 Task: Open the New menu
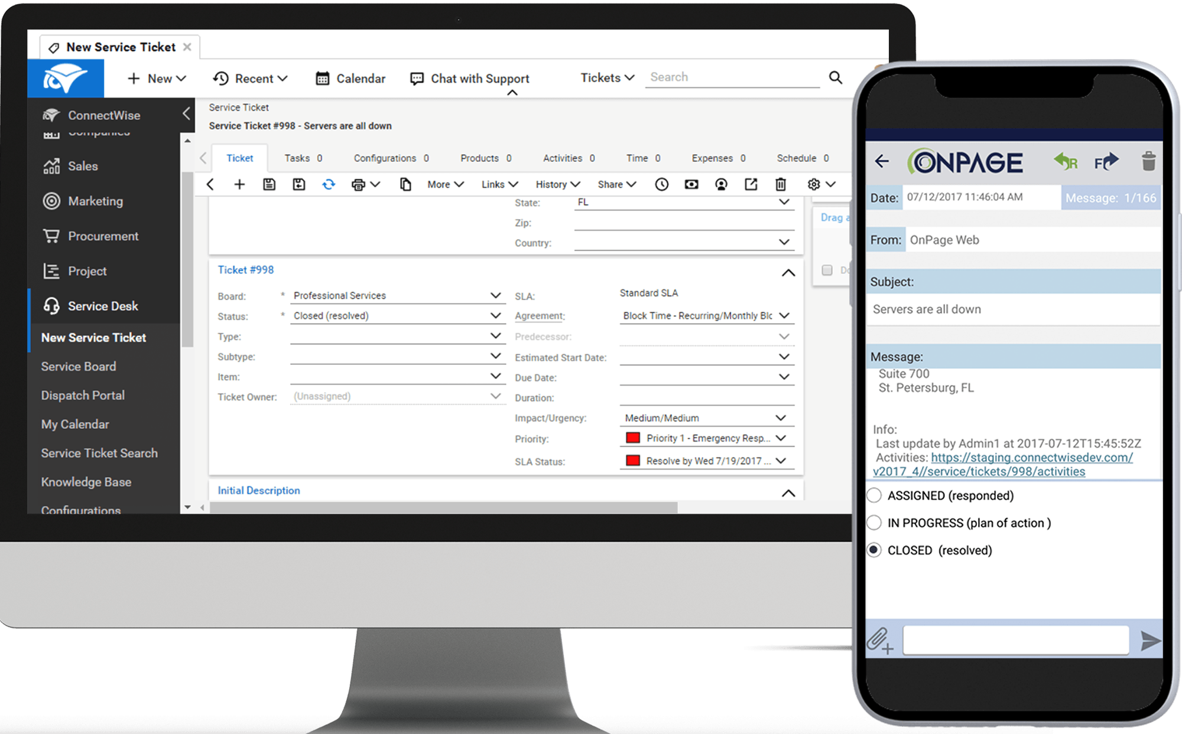click(x=157, y=79)
